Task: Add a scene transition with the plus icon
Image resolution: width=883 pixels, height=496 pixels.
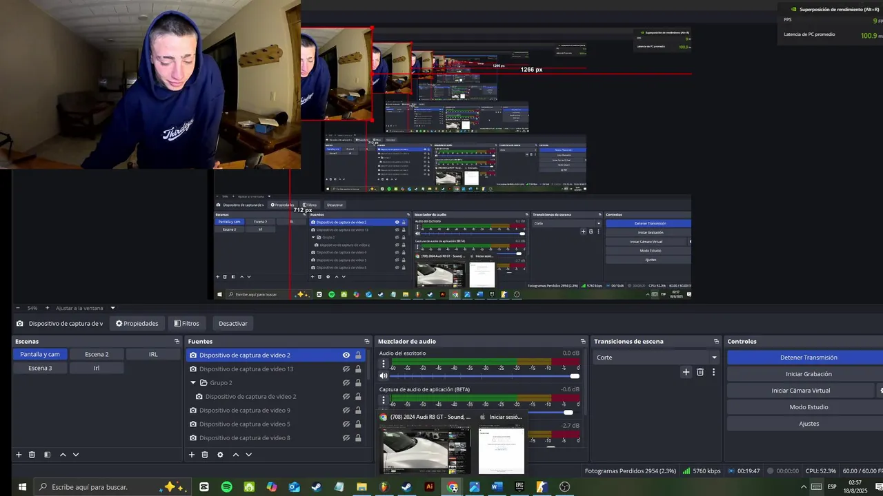Action: click(686, 372)
